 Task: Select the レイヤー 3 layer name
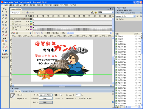pos(18,24)
